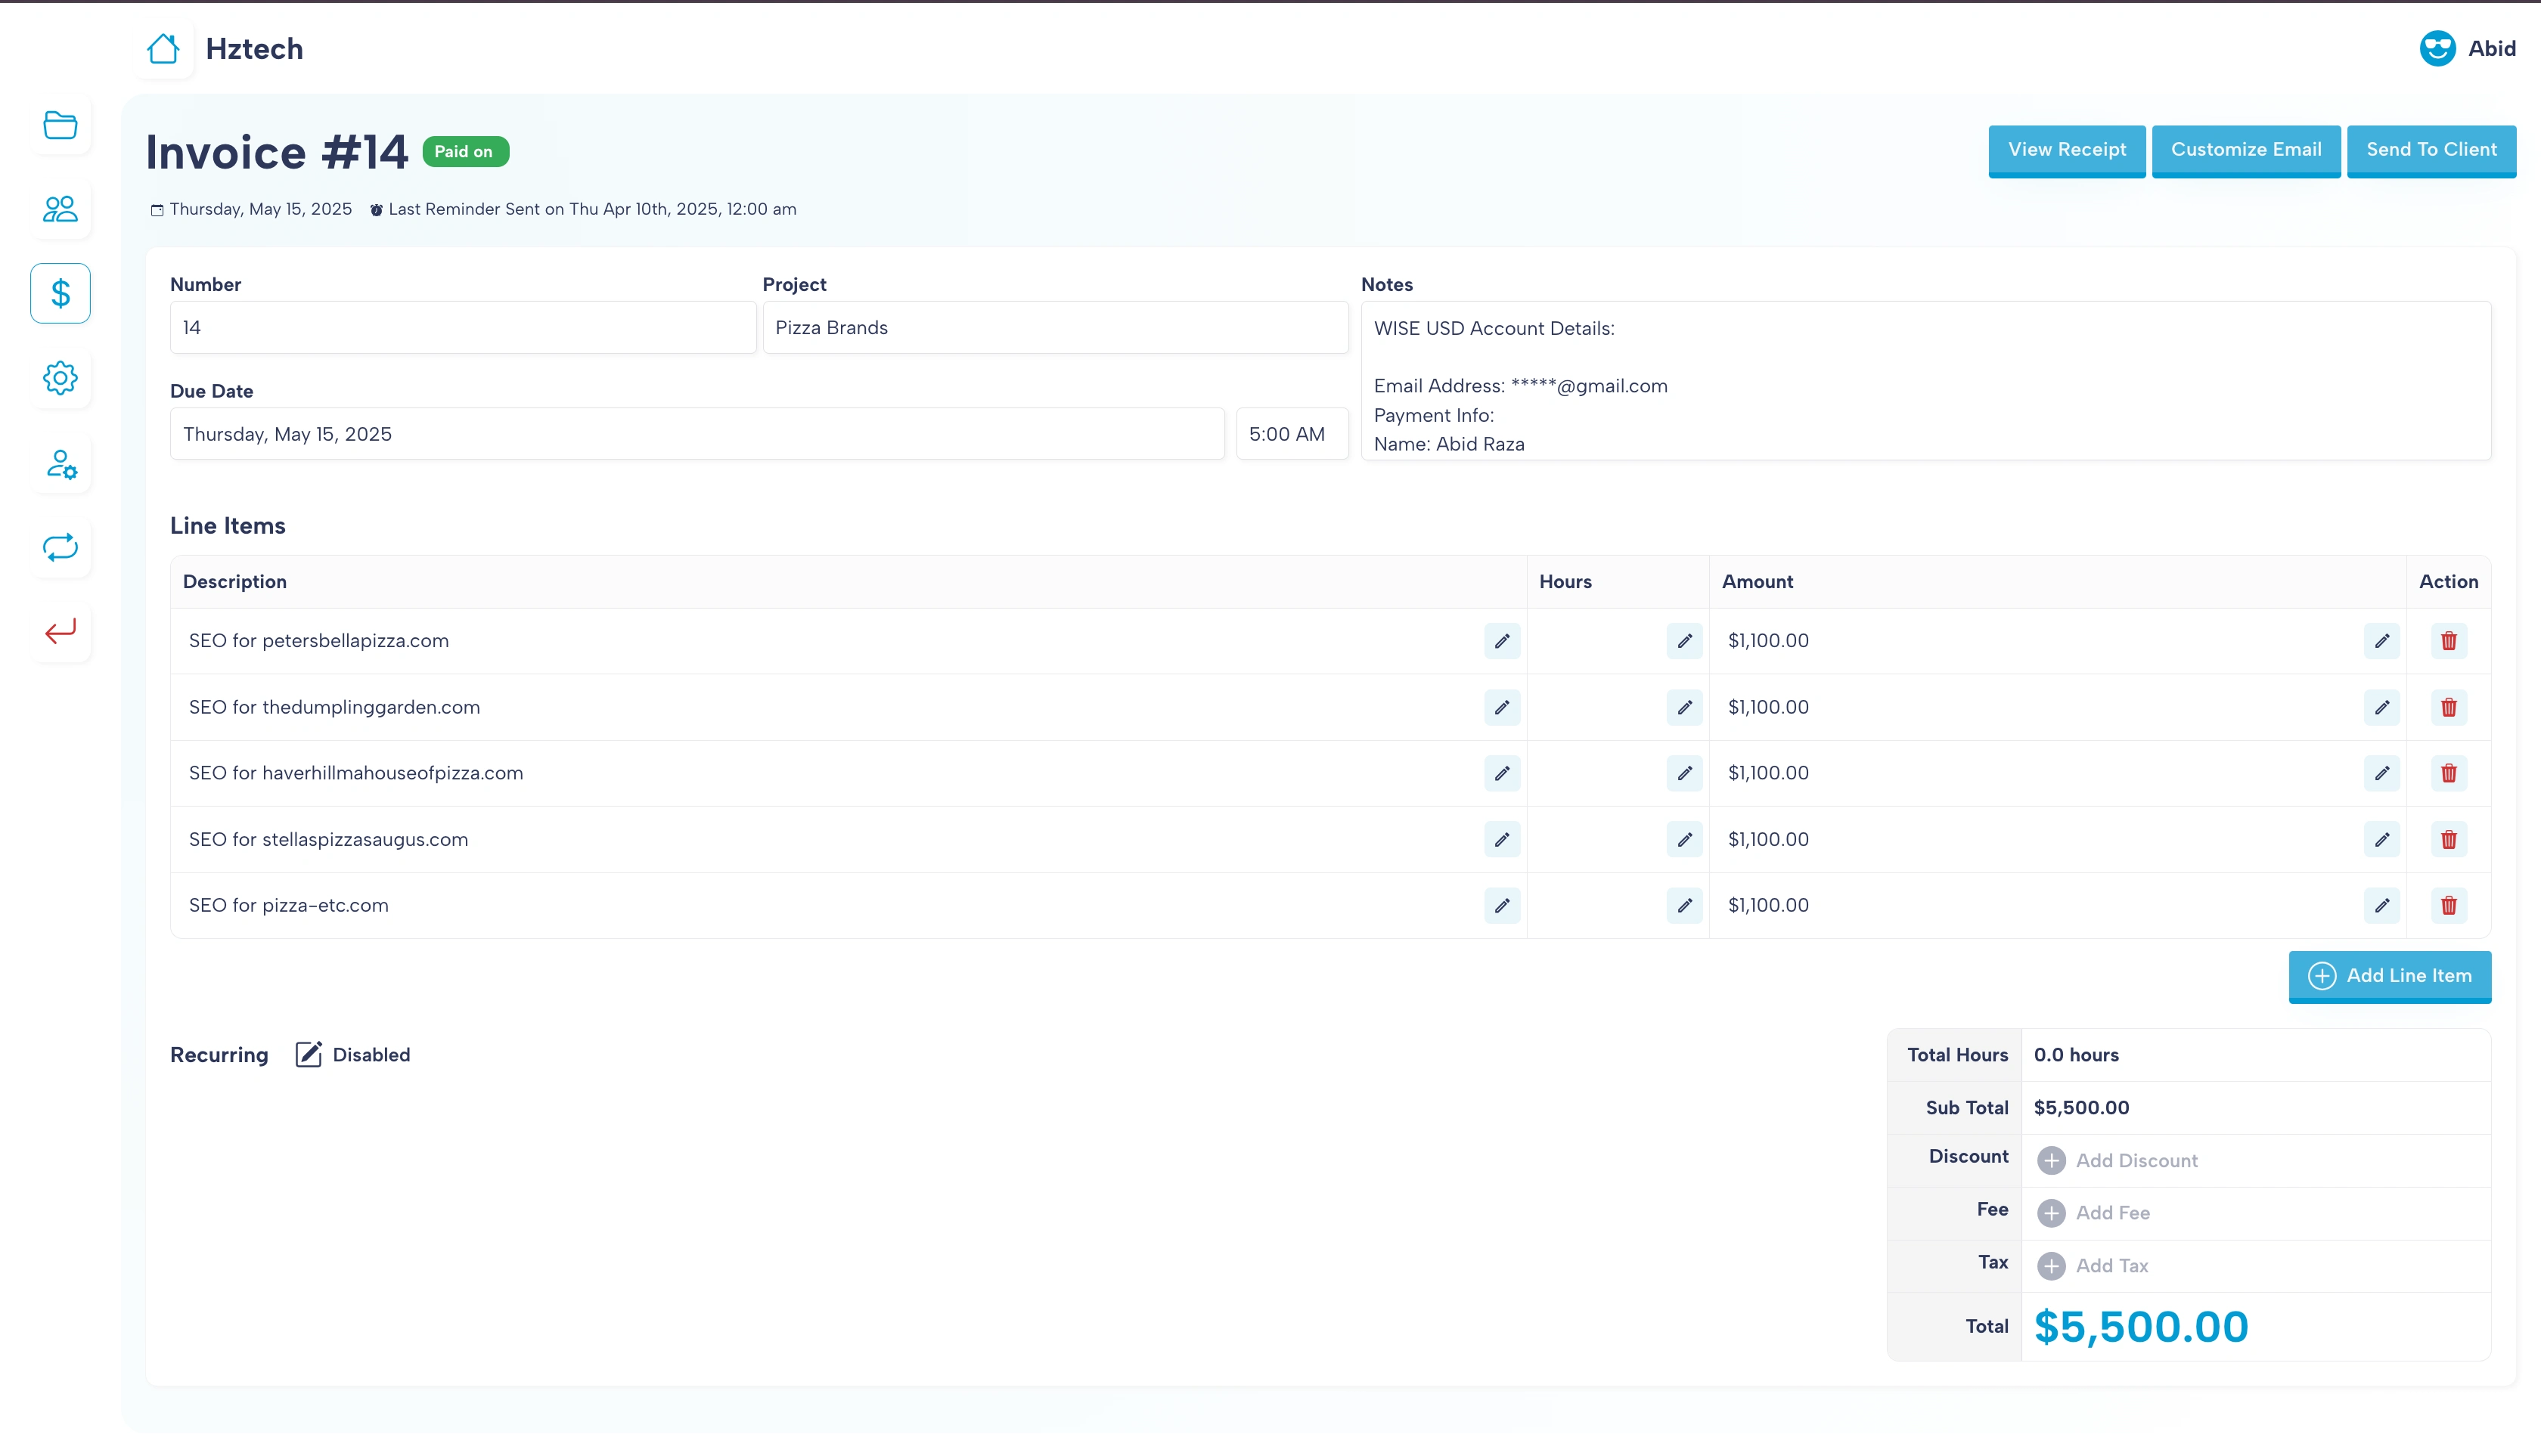Delete the stellaspizzasaugus.com line item
This screenshot has width=2541, height=1456.
pyautogui.click(x=2448, y=839)
